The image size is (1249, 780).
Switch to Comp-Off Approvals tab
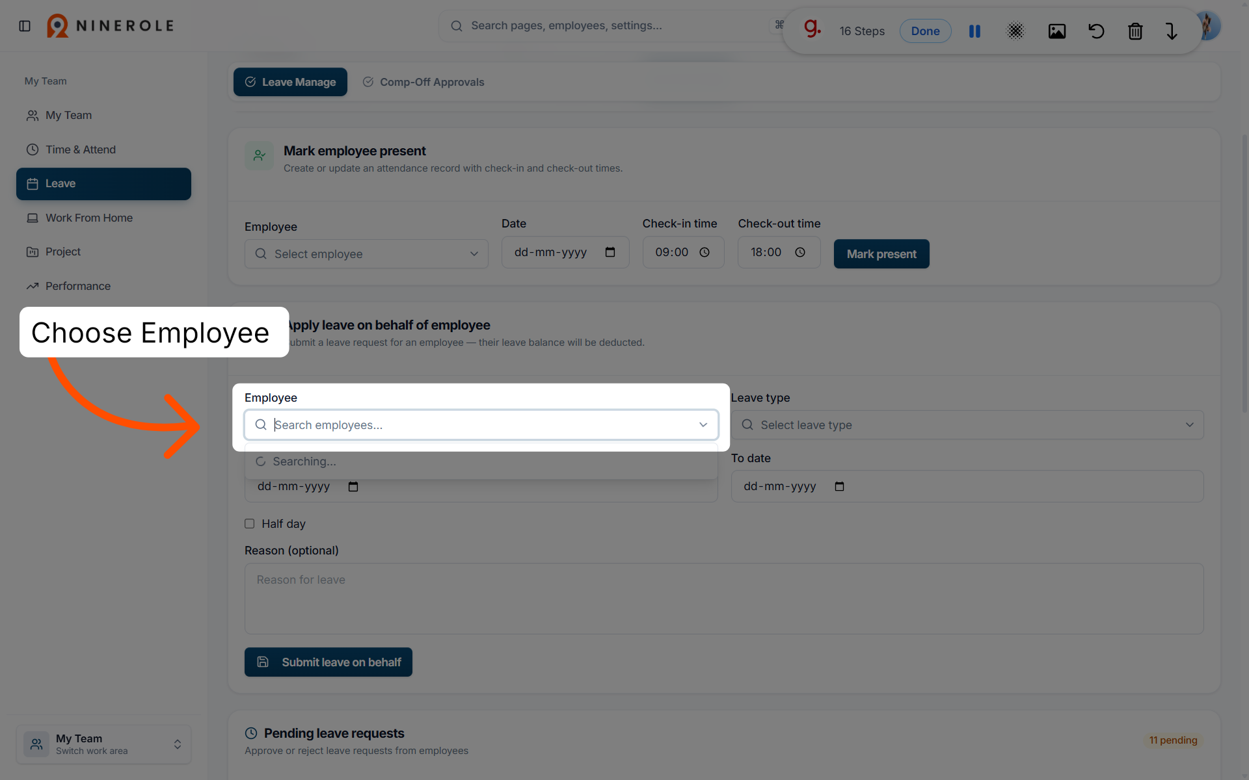(423, 82)
